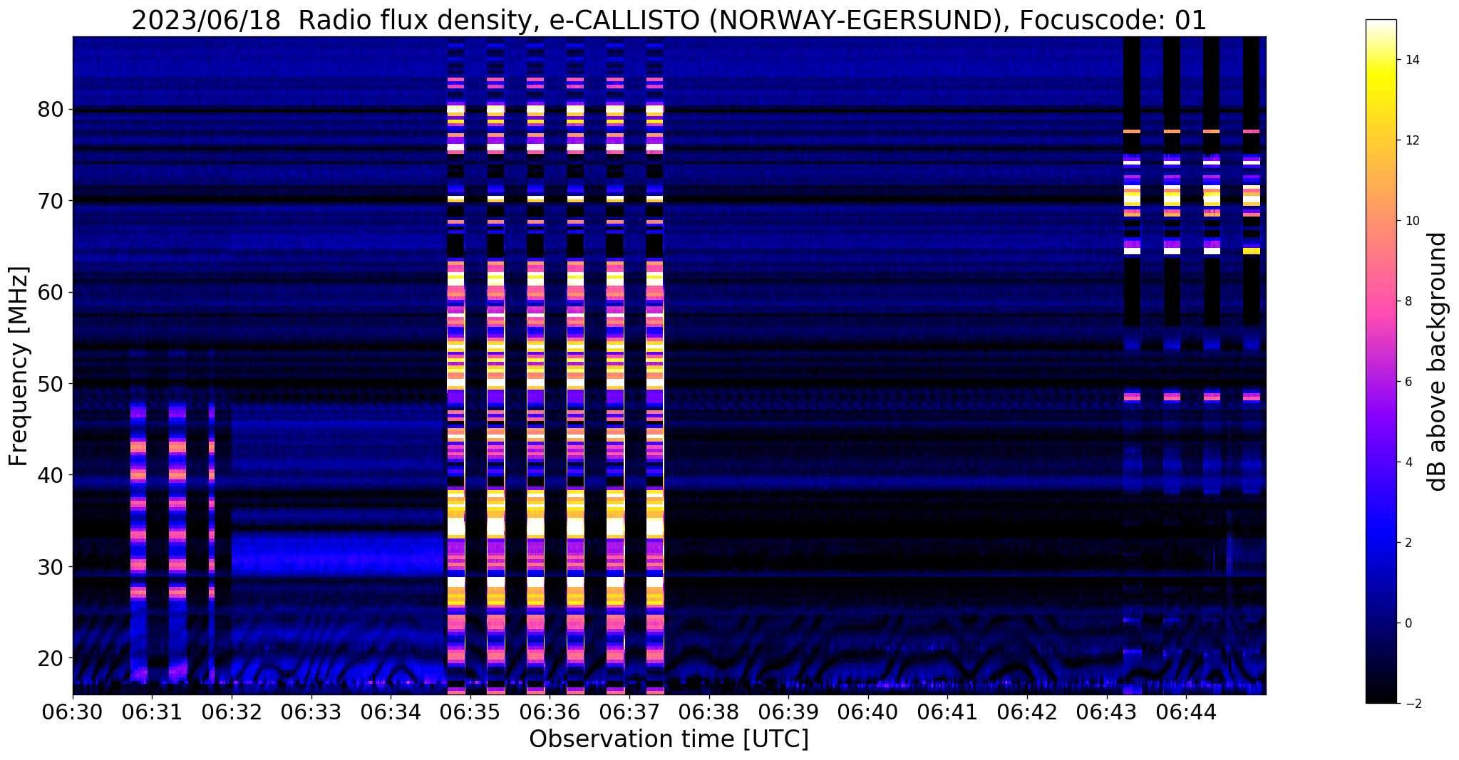Click the 06:35 time tick label
Viewport: 1459px width, 760px height.
coord(470,712)
